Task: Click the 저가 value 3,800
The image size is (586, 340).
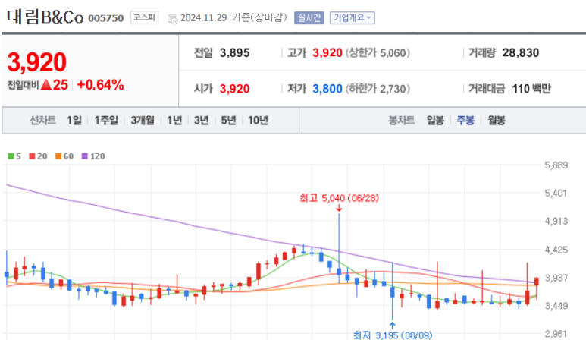Action: tap(327, 89)
